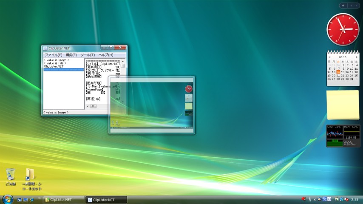Click the horizontal scrollbar thumb in preview pane
363x204 pixels.
[93, 106]
